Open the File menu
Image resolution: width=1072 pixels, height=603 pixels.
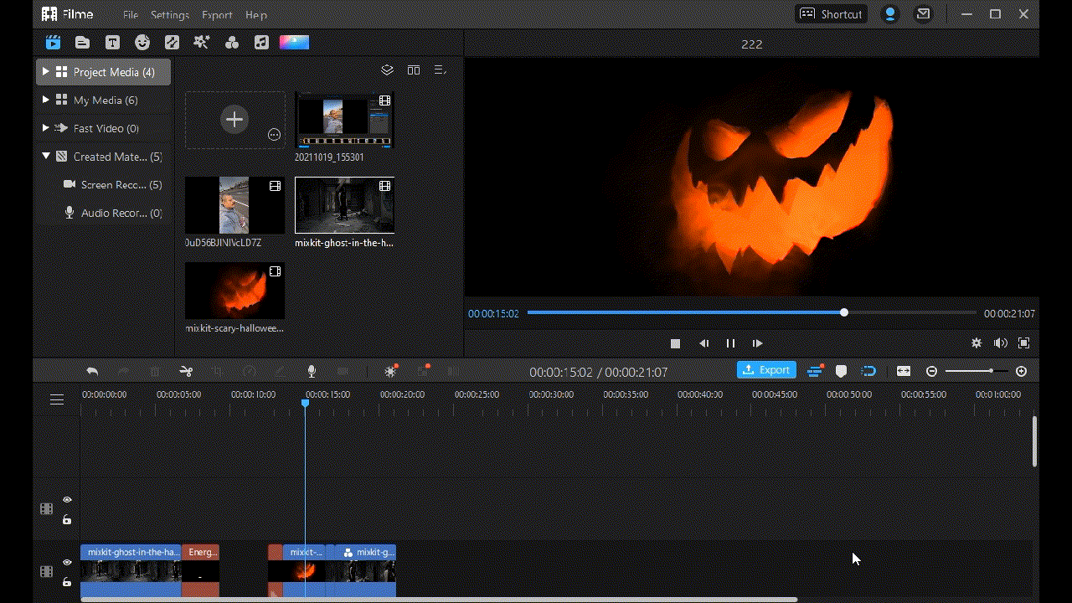131,15
